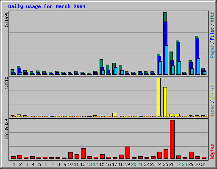Screen dimensions: 217x169
Task: Click the yellow 'Visits' legend label
Action: (212, 92)
